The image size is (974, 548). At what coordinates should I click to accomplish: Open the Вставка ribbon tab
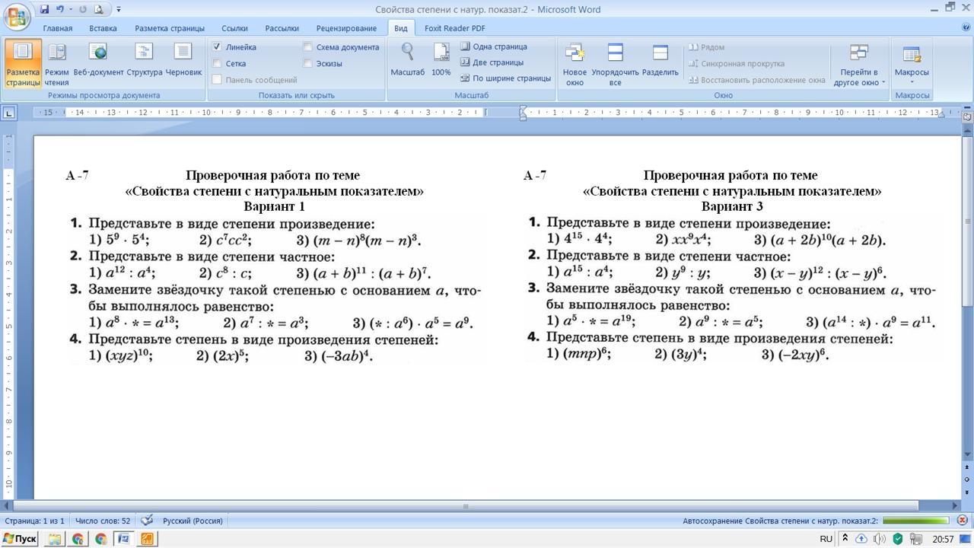coord(103,28)
